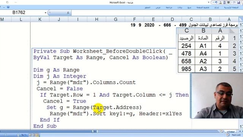Open the عرض (View) ribbon tab
Viewport: 243px width, 137px height.
pyautogui.click(x=158, y=8)
